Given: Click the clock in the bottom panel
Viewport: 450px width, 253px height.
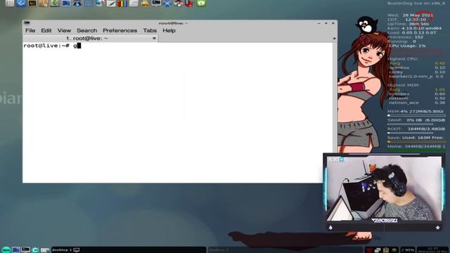Looking at the screenshot, I should (432, 250).
